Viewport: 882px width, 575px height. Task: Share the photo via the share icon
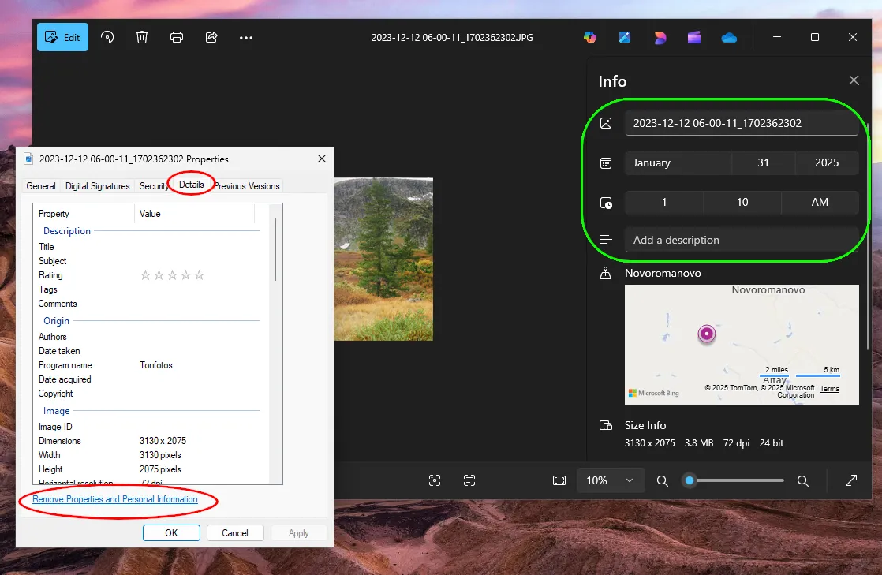point(211,37)
